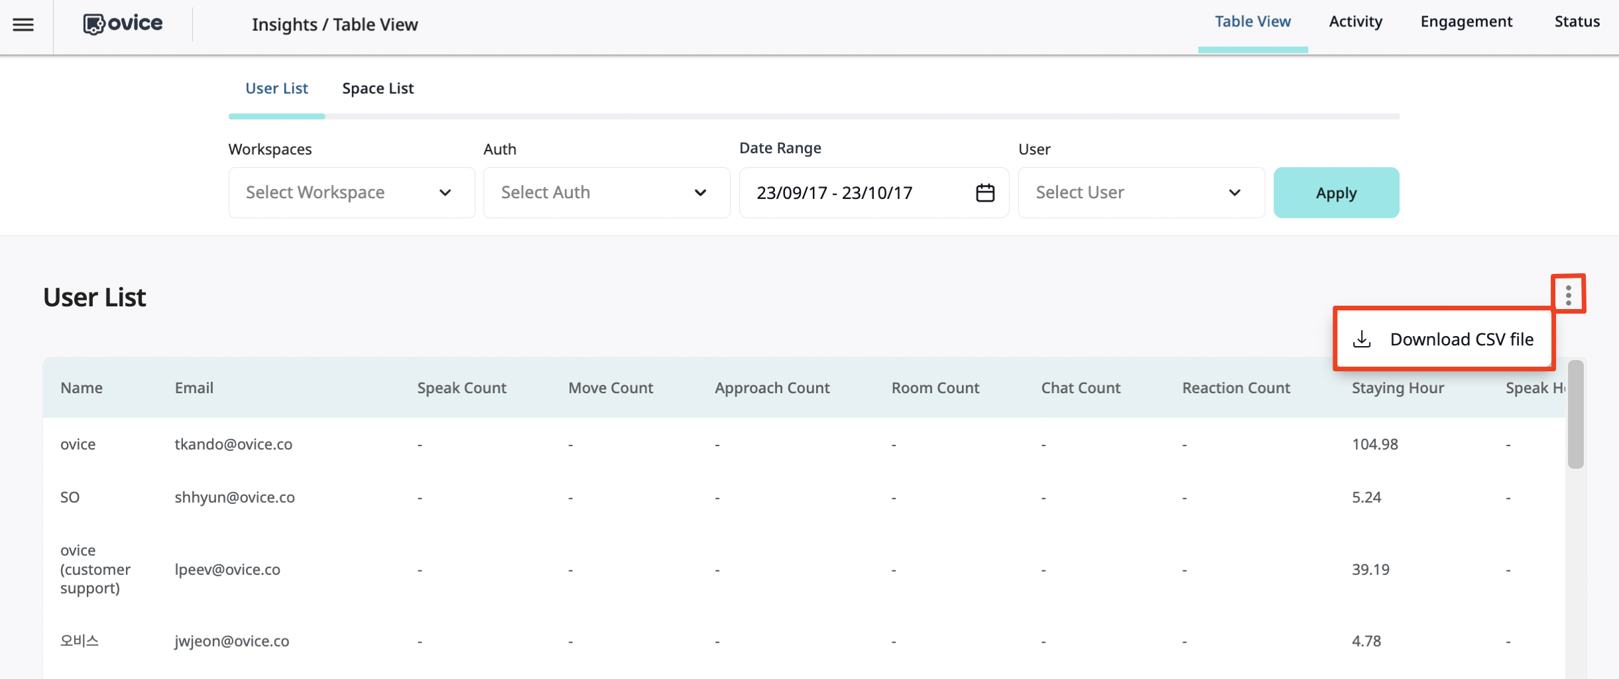Expand the Select Auth dropdown
The height and width of the screenshot is (679, 1619).
coord(607,192)
